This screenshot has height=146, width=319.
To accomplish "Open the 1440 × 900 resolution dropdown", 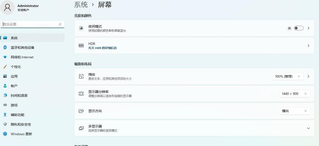I will point(295,94).
